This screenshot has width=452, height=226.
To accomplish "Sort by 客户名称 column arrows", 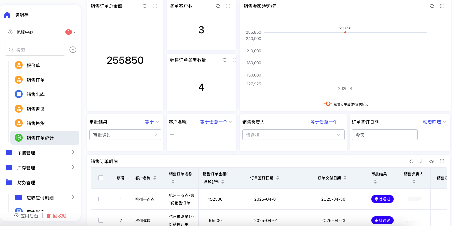I will [155, 178].
